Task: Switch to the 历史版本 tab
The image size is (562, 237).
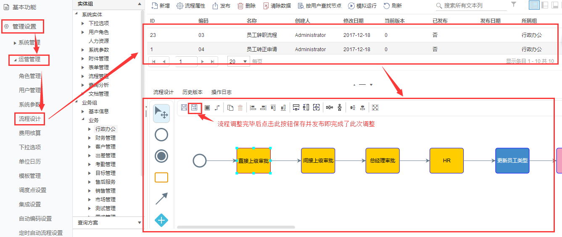Action: click(x=192, y=92)
